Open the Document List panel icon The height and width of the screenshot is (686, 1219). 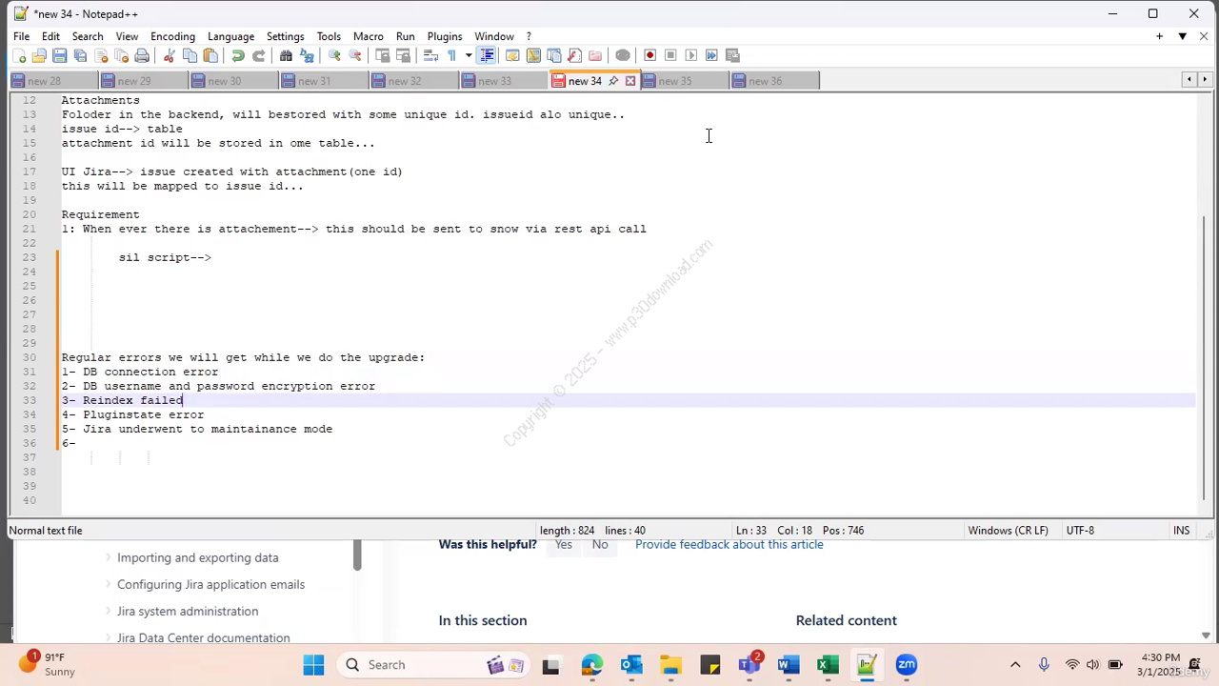(x=554, y=55)
